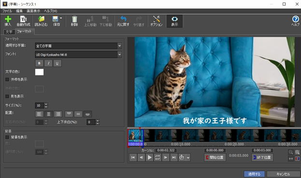
Task: Expand the playback speed dropdown arrow
Action: [x=188, y=158]
